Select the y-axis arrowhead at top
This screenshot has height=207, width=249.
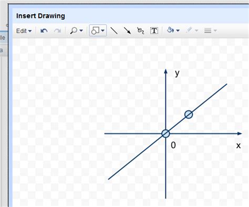point(165,71)
